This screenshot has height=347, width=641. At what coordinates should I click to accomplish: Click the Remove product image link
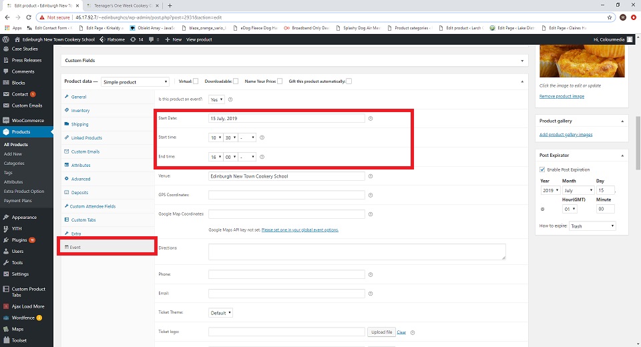(x=562, y=96)
